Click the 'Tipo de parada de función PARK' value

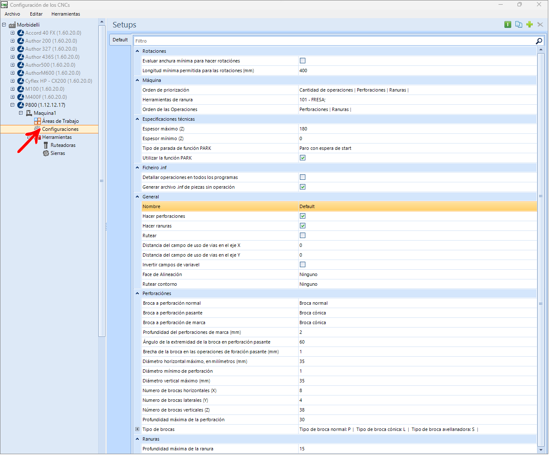pyautogui.click(x=417, y=148)
